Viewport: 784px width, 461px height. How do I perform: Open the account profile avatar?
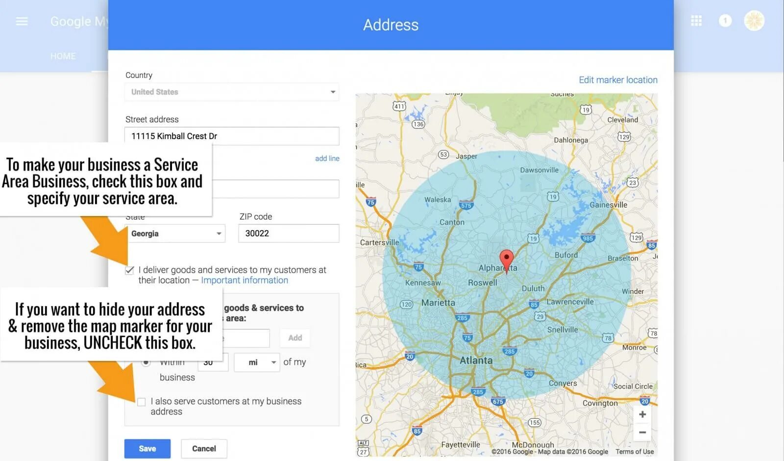click(754, 21)
